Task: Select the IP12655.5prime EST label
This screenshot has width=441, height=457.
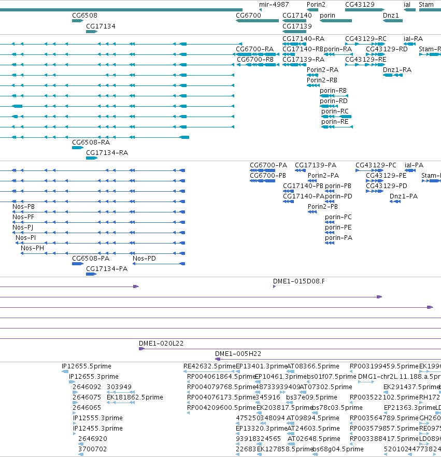Action: pos(87,366)
